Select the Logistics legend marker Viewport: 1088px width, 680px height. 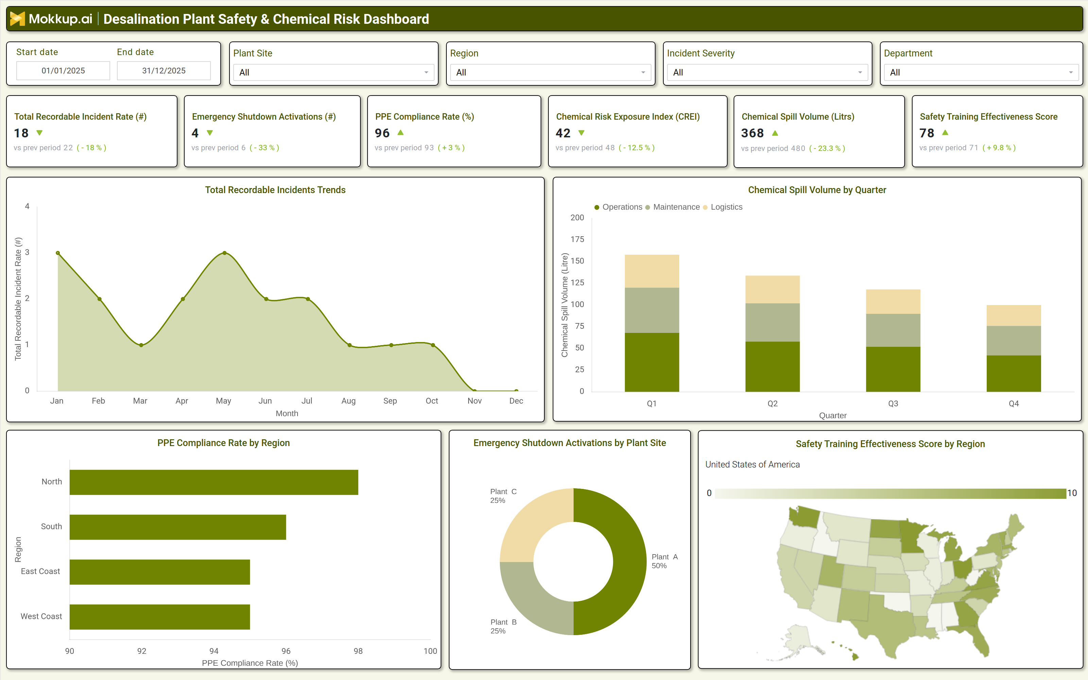(x=705, y=207)
